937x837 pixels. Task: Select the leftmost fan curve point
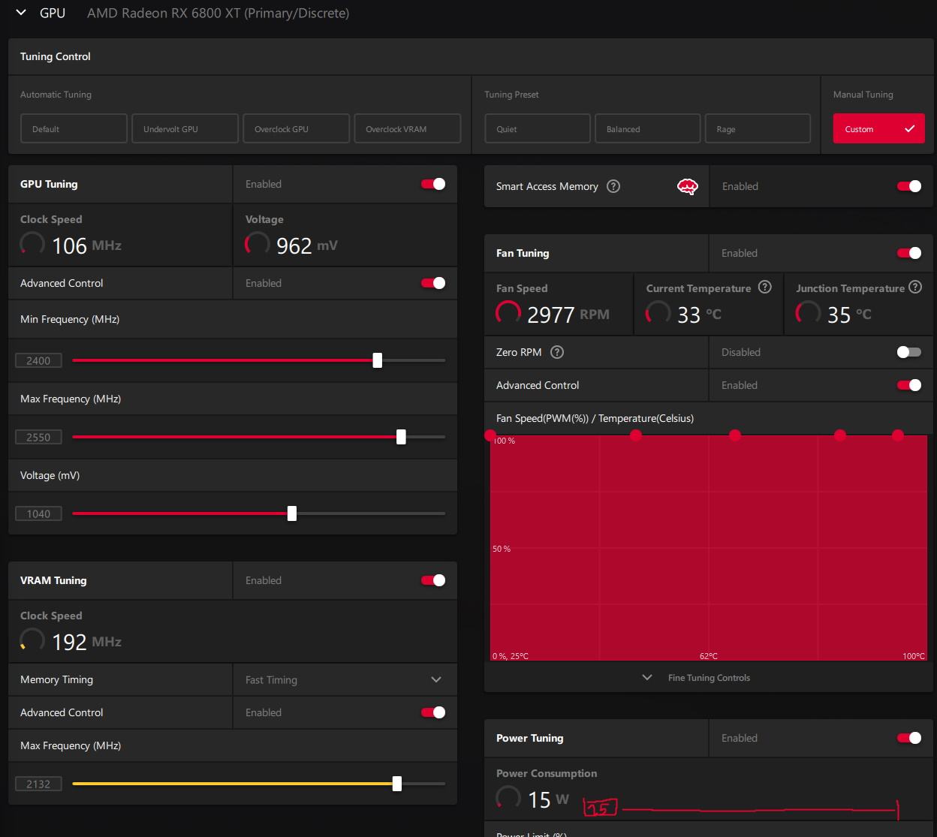[490, 435]
